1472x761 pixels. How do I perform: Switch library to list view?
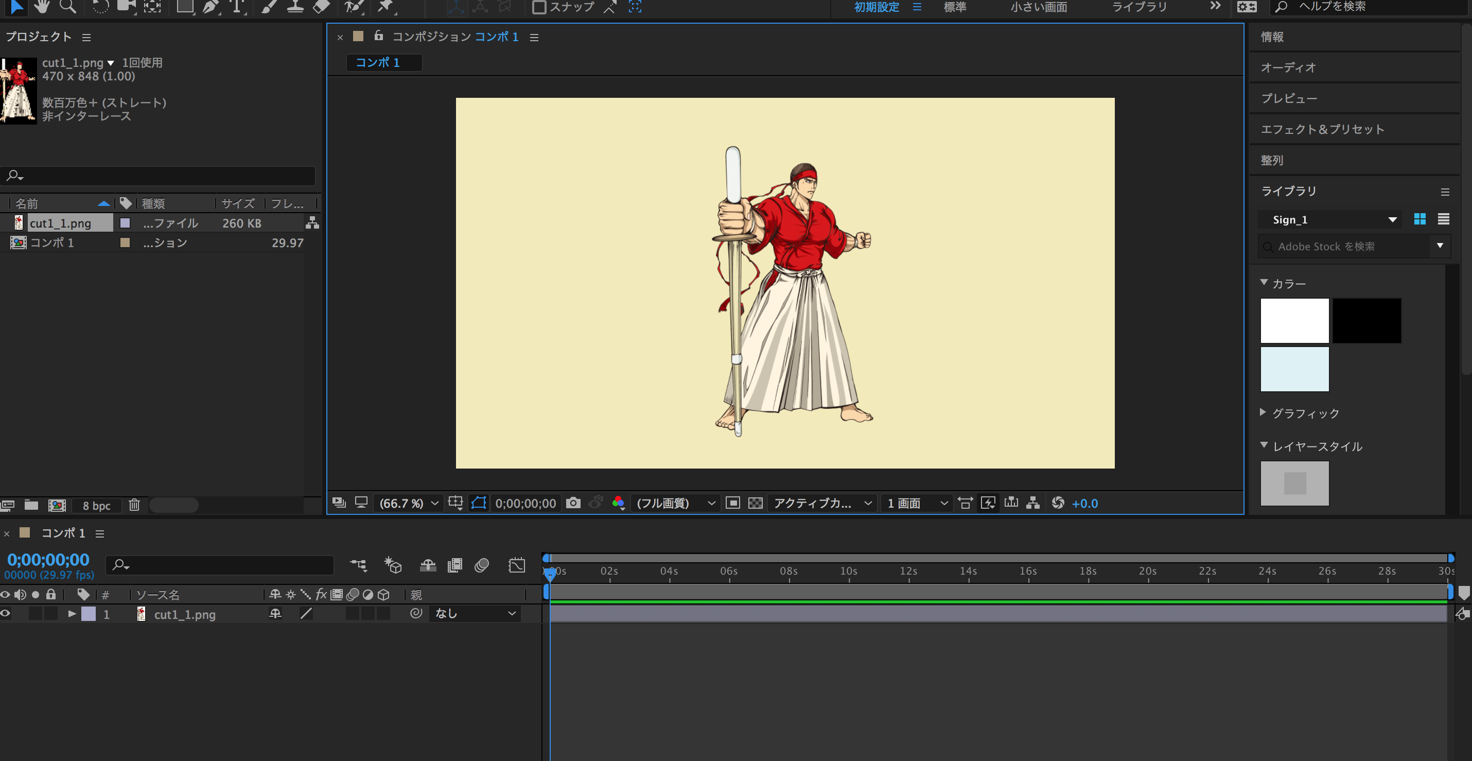coord(1443,219)
